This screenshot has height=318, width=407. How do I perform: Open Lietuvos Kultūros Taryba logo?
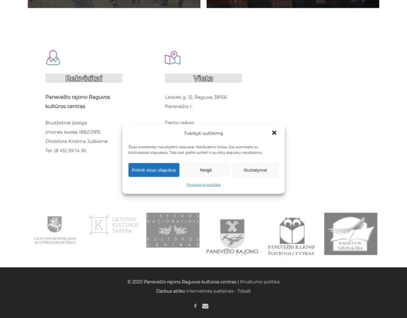pos(114,225)
